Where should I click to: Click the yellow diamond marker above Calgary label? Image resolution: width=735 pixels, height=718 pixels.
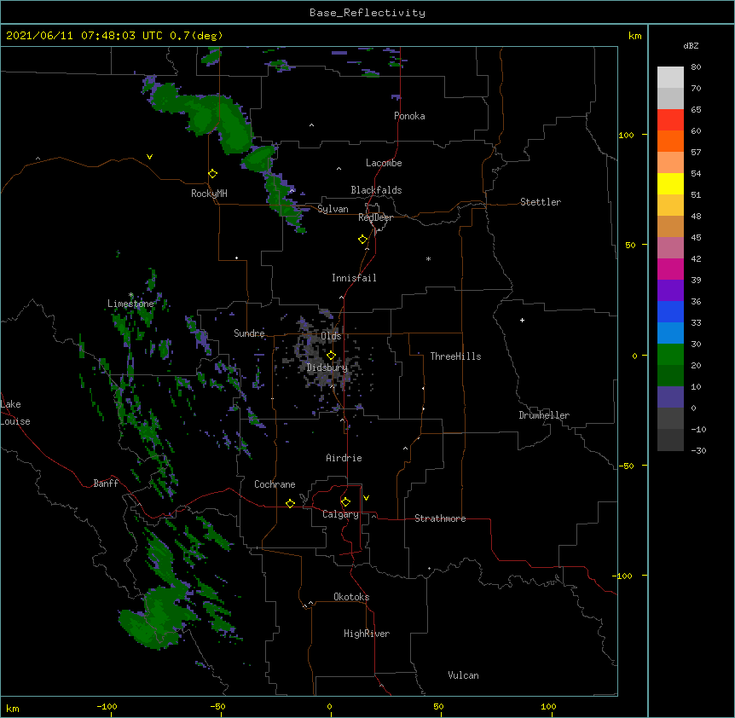click(345, 502)
